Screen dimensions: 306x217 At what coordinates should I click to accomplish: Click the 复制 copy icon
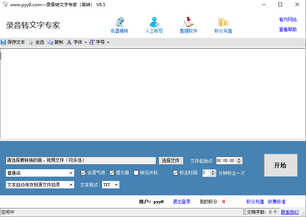50,42
